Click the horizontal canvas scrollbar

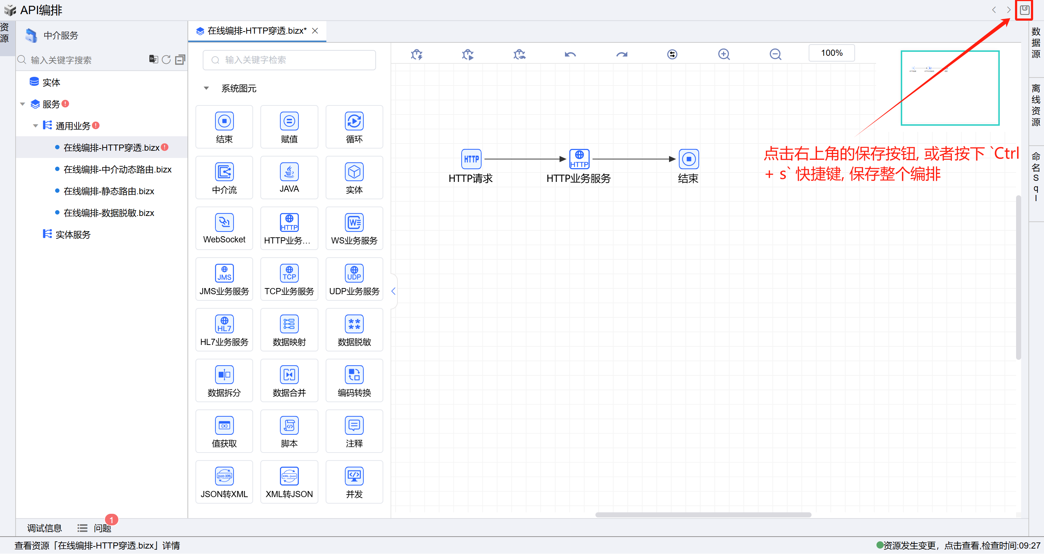coord(703,515)
